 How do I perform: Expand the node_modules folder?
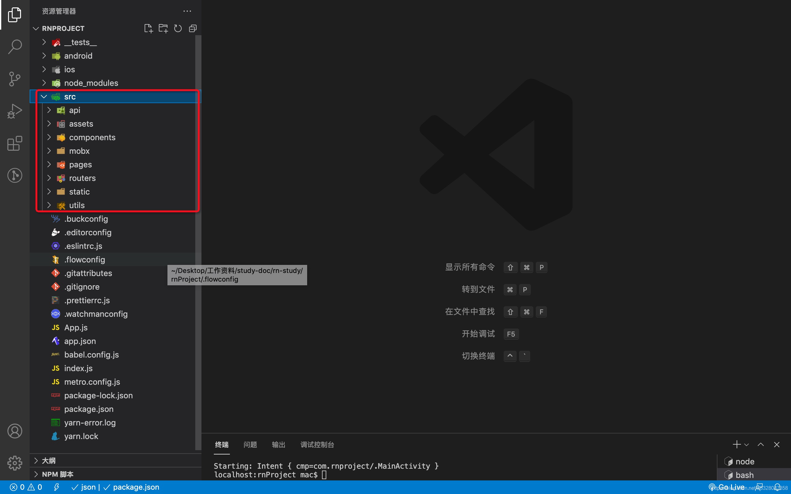(44, 82)
